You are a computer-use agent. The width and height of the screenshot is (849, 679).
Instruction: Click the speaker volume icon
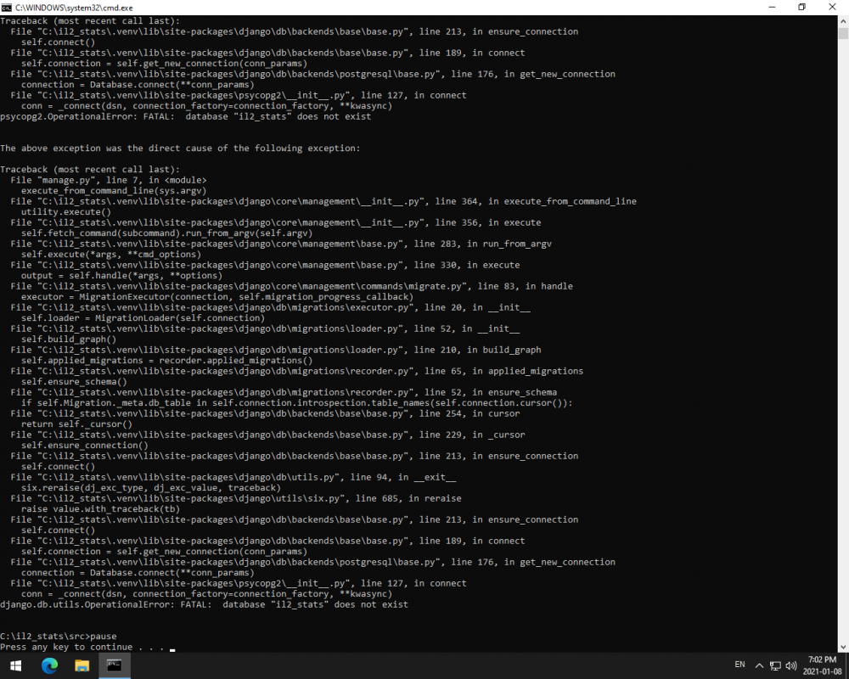tap(791, 665)
